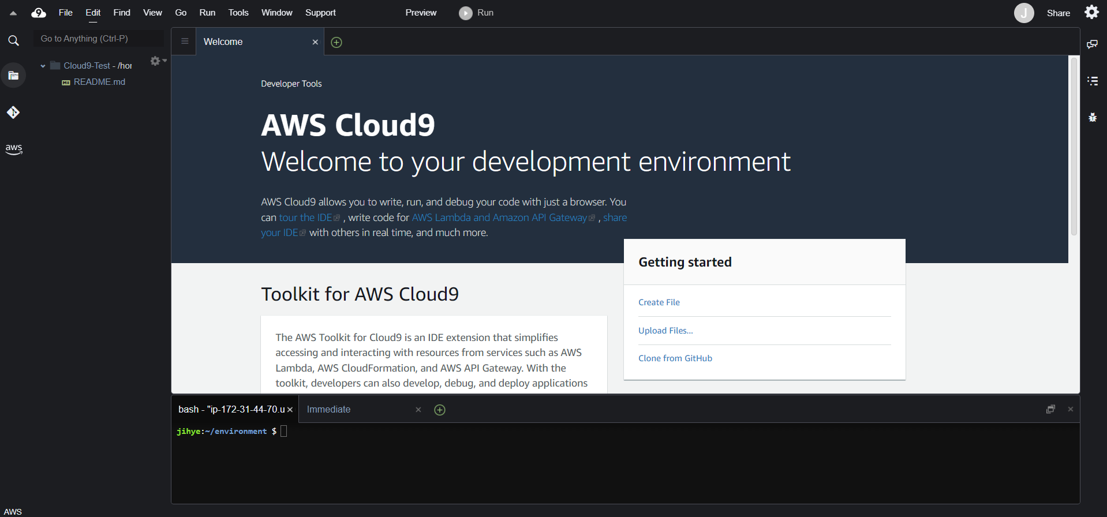This screenshot has height=517, width=1107.
Task: Click in the bash terminal prompt area
Action: coord(626,463)
